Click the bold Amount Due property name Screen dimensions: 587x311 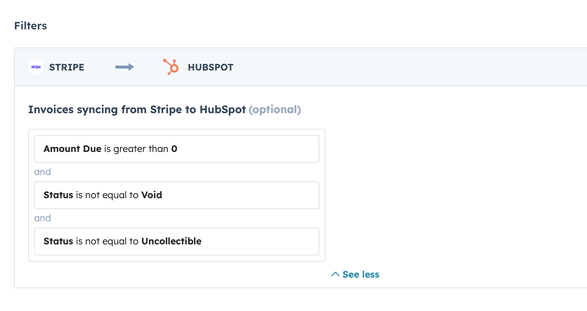[x=72, y=149]
